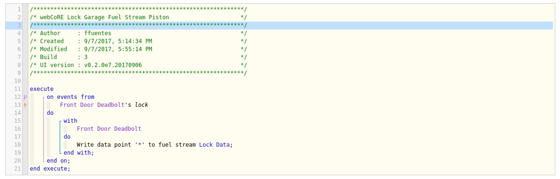Click the 'do' keyword on line 17
The image size is (560, 179).
click(x=67, y=137)
